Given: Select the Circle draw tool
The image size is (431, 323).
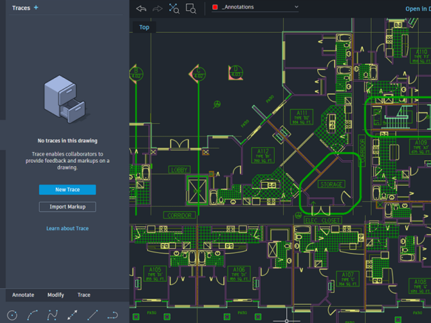Looking at the screenshot, I should coord(12,315).
